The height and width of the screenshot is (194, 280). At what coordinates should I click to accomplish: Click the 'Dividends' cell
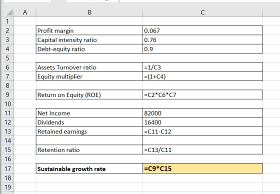click(89, 122)
